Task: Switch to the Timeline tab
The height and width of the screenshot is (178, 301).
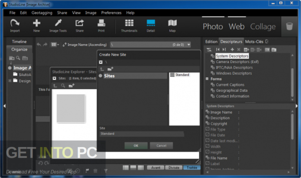Action: point(19,41)
